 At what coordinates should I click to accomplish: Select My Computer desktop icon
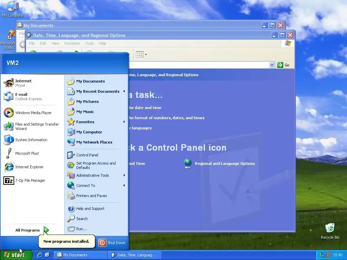tap(13, 9)
